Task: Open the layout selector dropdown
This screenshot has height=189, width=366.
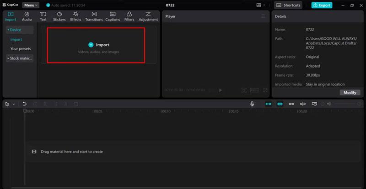Action: tap(261, 5)
